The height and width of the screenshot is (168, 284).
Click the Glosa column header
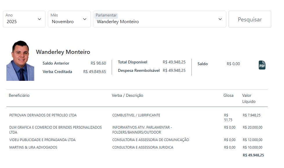pyautogui.click(x=228, y=96)
